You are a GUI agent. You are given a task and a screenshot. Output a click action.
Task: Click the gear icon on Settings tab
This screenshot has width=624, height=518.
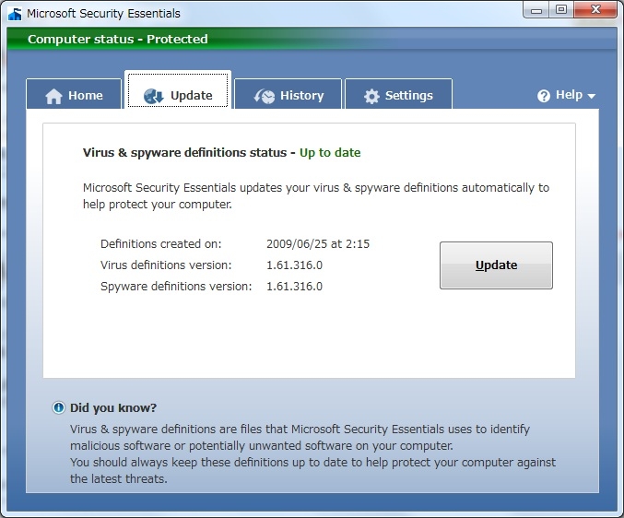(x=371, y=96)
